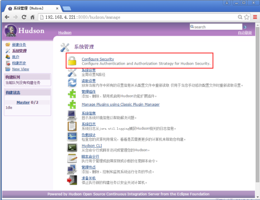260x200 pixels.
Task: Click the scrollbar down arrow
Action: 258,197
